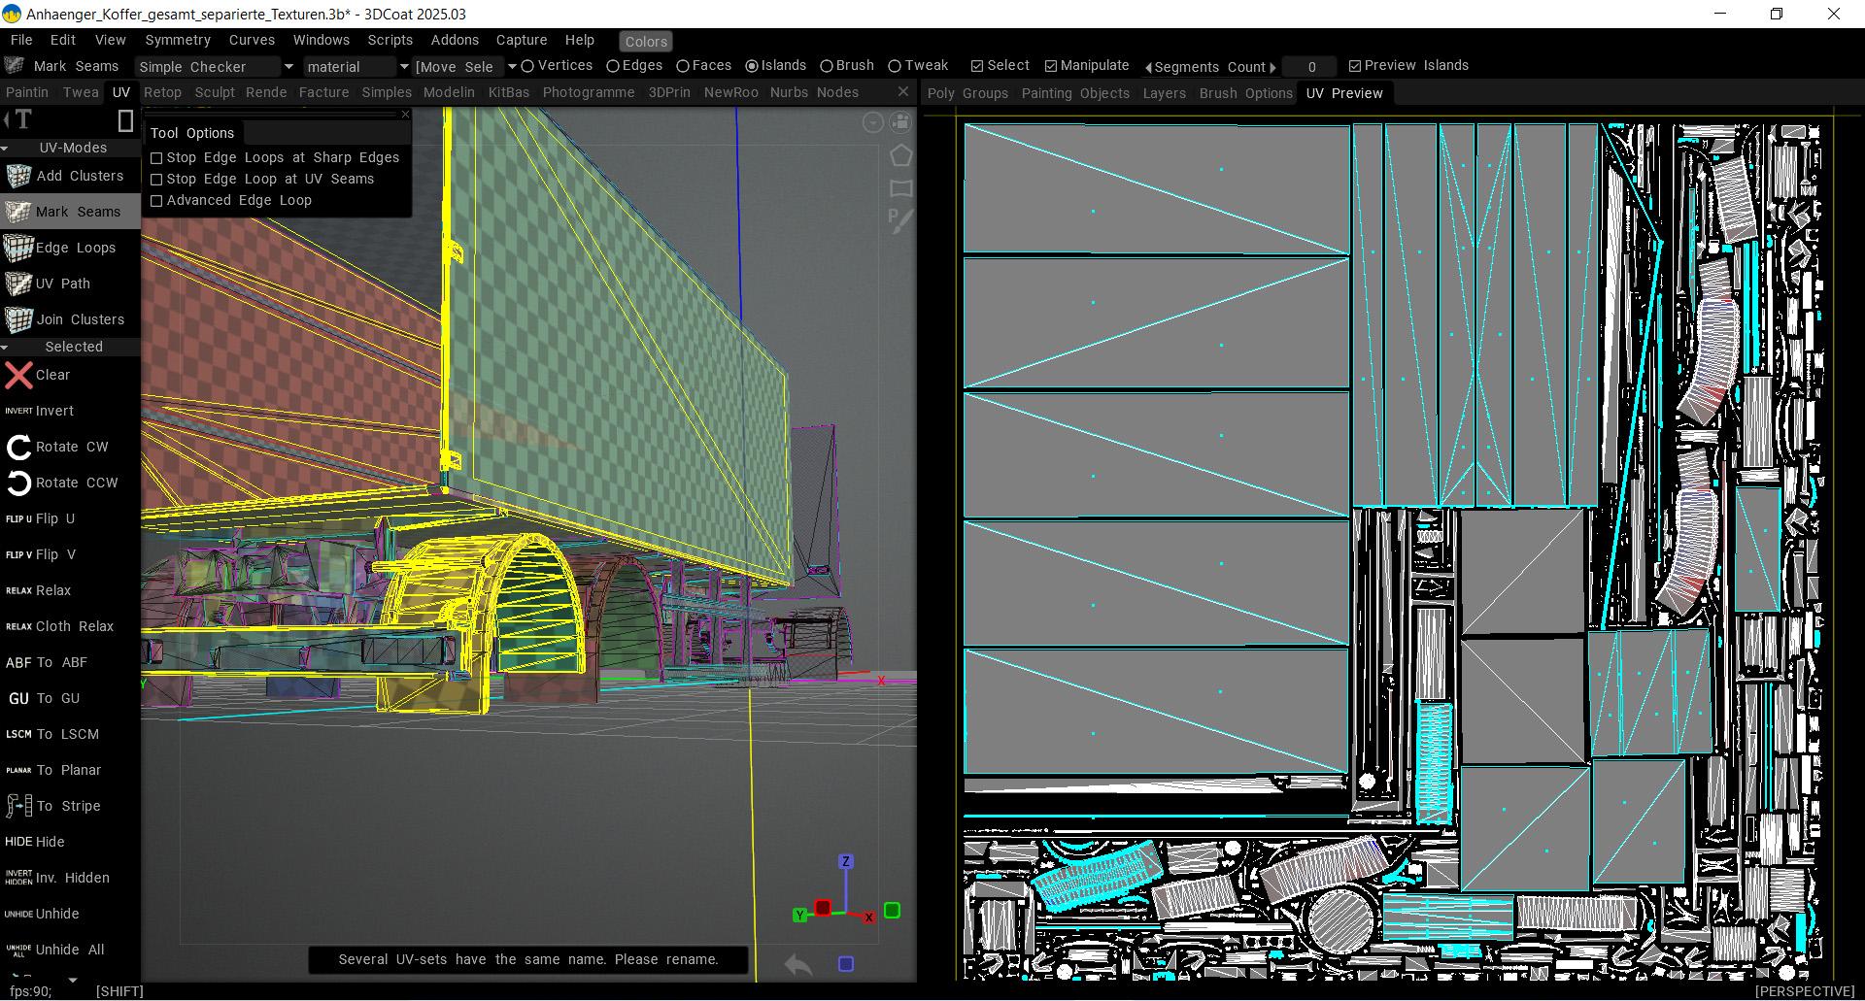Image resolution: width=1865 pixels, height=1001 pixels.
Task: Select the Faces radio button
Action: [x=683, y=66]
